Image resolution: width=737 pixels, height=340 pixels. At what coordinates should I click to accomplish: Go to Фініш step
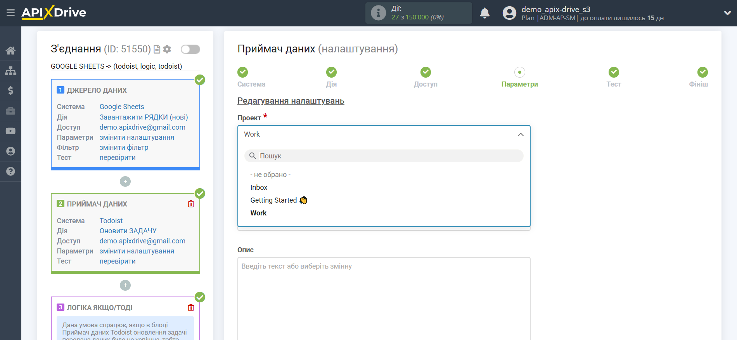tap(702, 72)
